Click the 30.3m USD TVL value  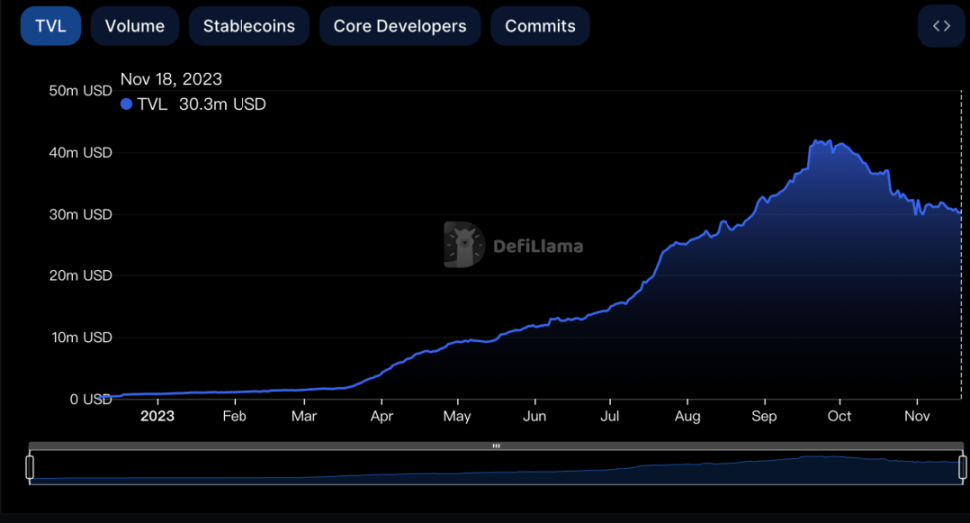tap(223, 104)
